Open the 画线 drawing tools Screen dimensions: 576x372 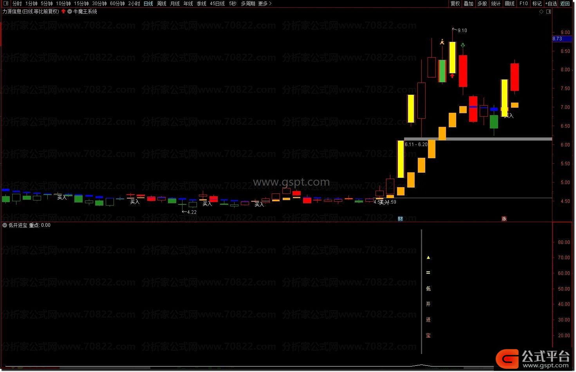point(509,4)
